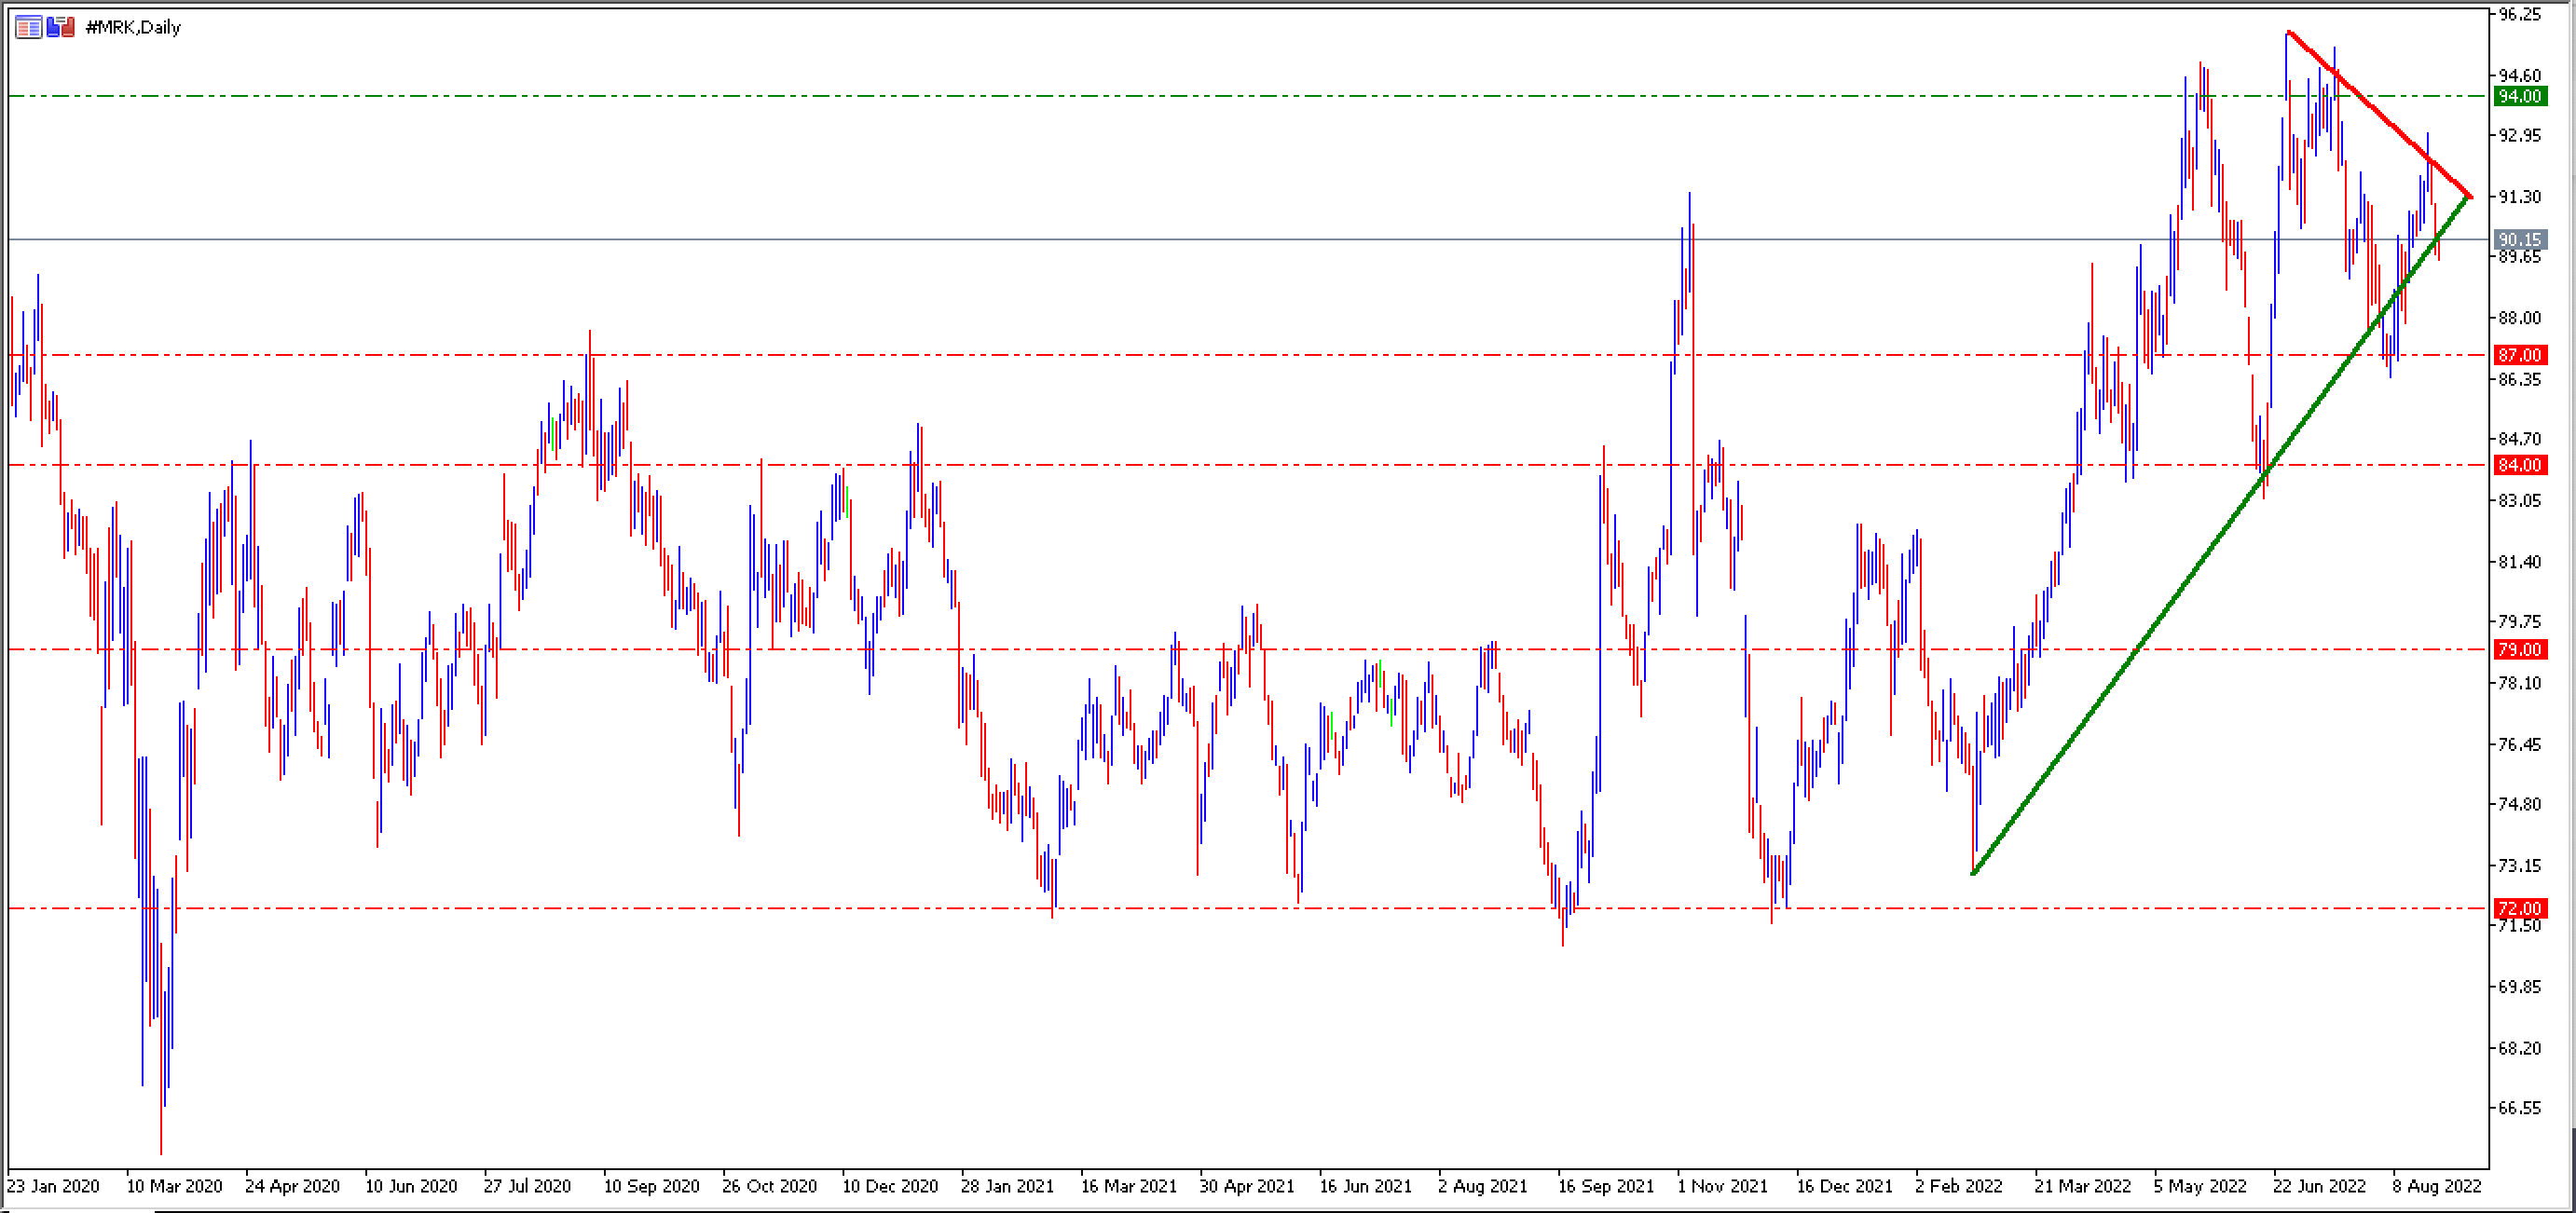This screenshot has width=2576, height=1213.
Task: Click the grey 90.15 current price label
Action: (x=2519, y=240)
